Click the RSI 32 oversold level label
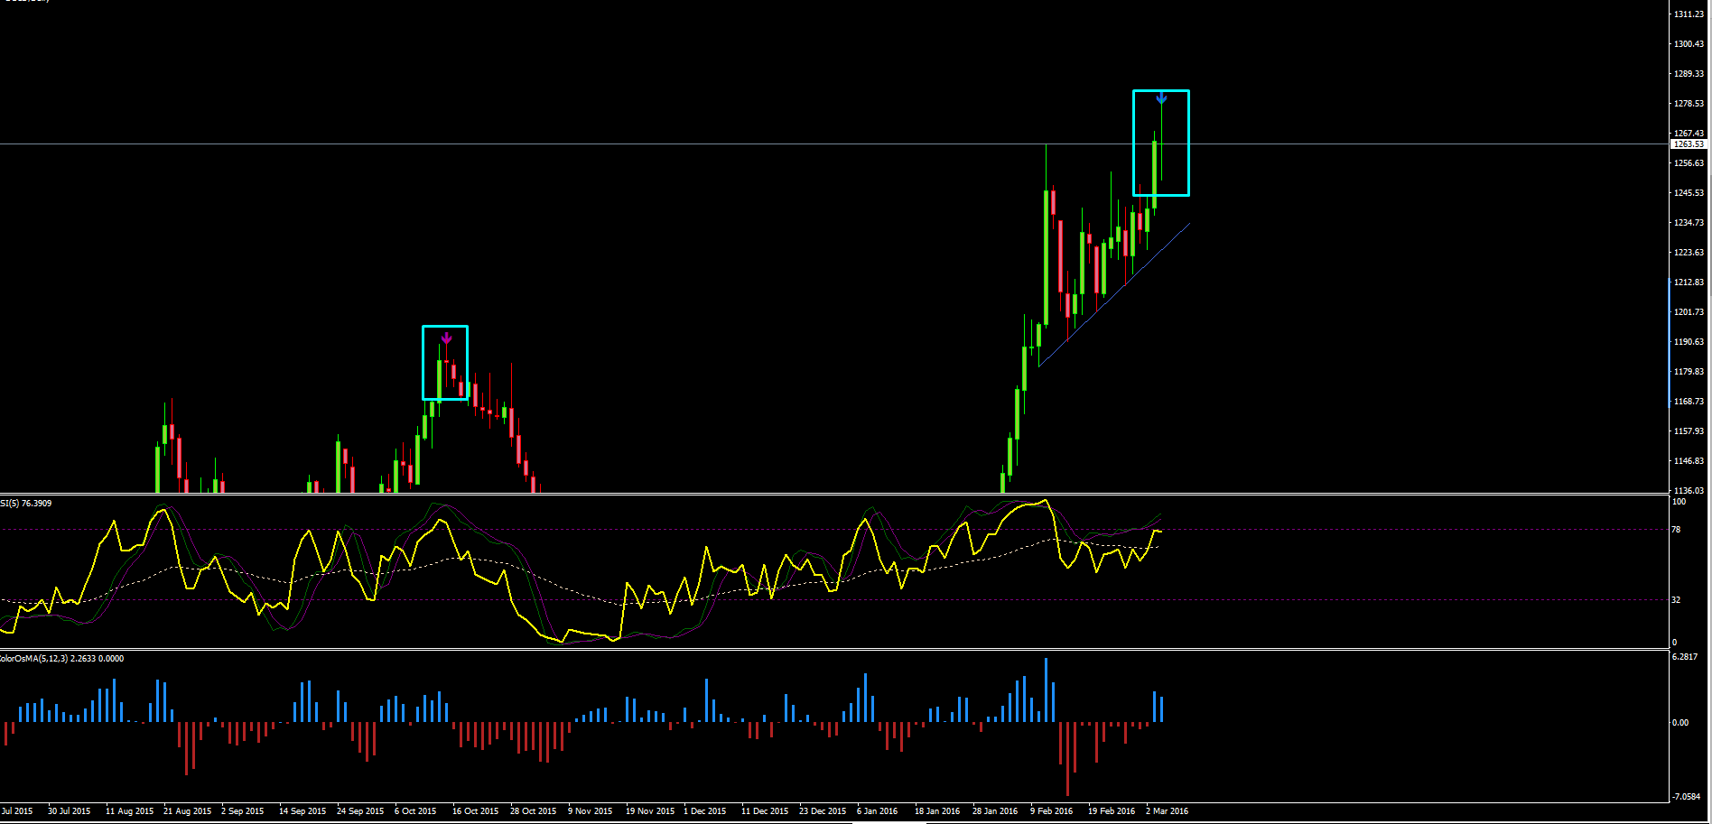Screen dimensions: 1712x824 pyautogui.click(x=1676, y=600)
